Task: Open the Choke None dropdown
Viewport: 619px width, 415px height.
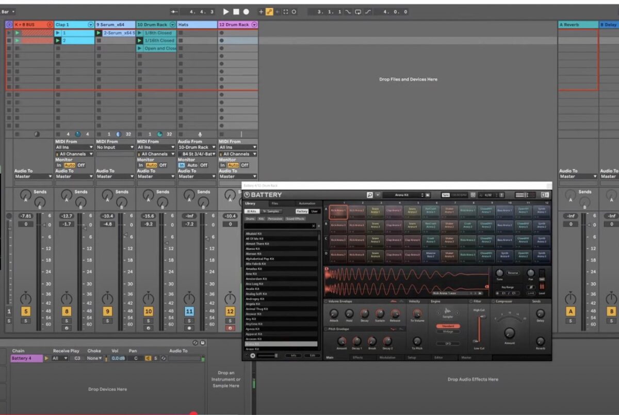Action: click(x=94, y=358)
